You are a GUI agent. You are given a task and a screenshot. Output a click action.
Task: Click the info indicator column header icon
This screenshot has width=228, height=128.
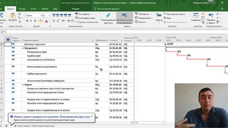point(8,39)
